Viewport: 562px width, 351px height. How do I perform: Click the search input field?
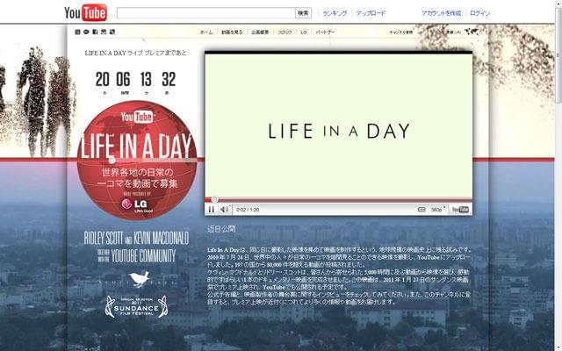[205, 13]
